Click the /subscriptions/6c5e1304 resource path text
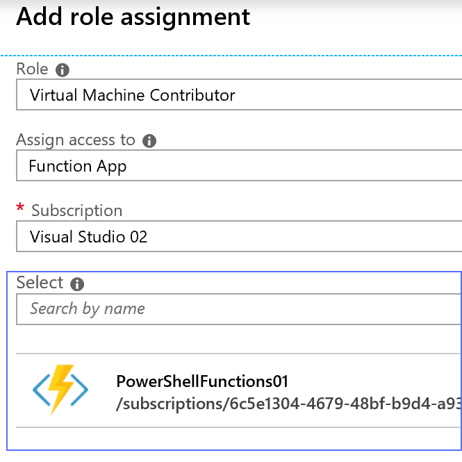This screenshot has height=462, width=462. (289, 404)
